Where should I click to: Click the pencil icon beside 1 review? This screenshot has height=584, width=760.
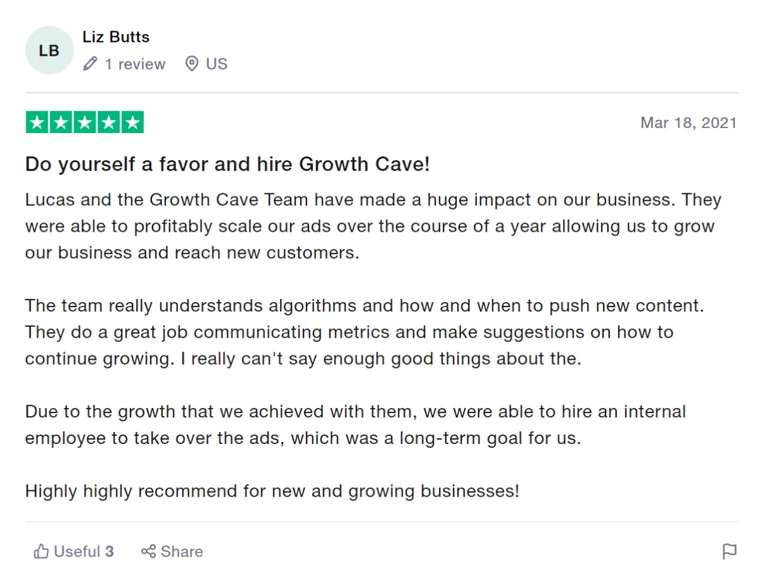click(91, 64)
